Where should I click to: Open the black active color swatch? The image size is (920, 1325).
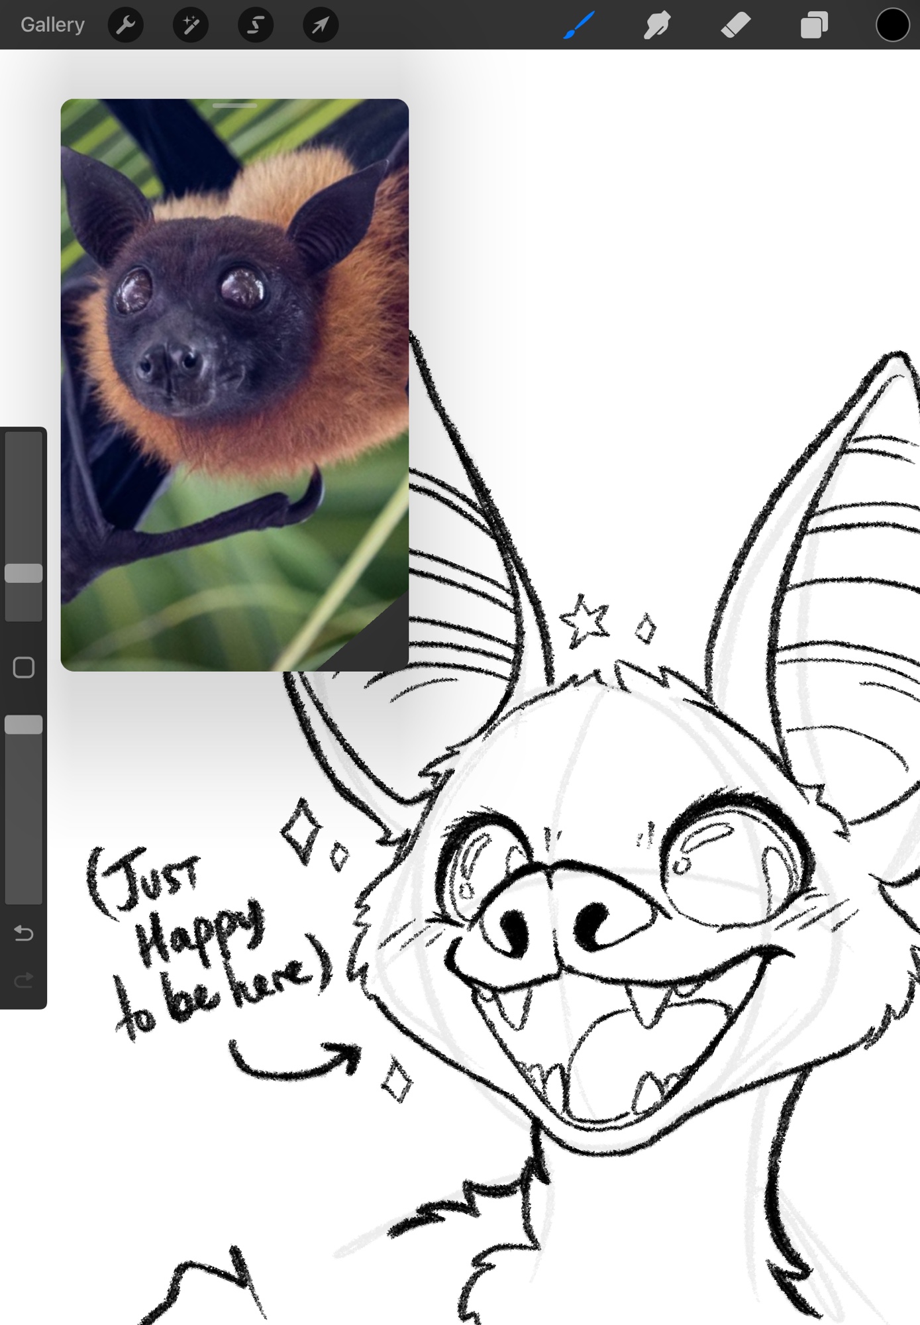point(892,25)
